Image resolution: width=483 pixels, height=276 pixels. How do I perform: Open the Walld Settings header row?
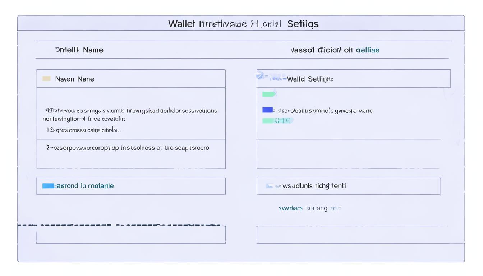click(x=353, y=79)
